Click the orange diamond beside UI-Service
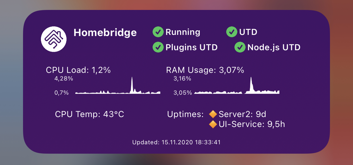The height and width of the screenshot is (165, 353). [x=213, y=124]
